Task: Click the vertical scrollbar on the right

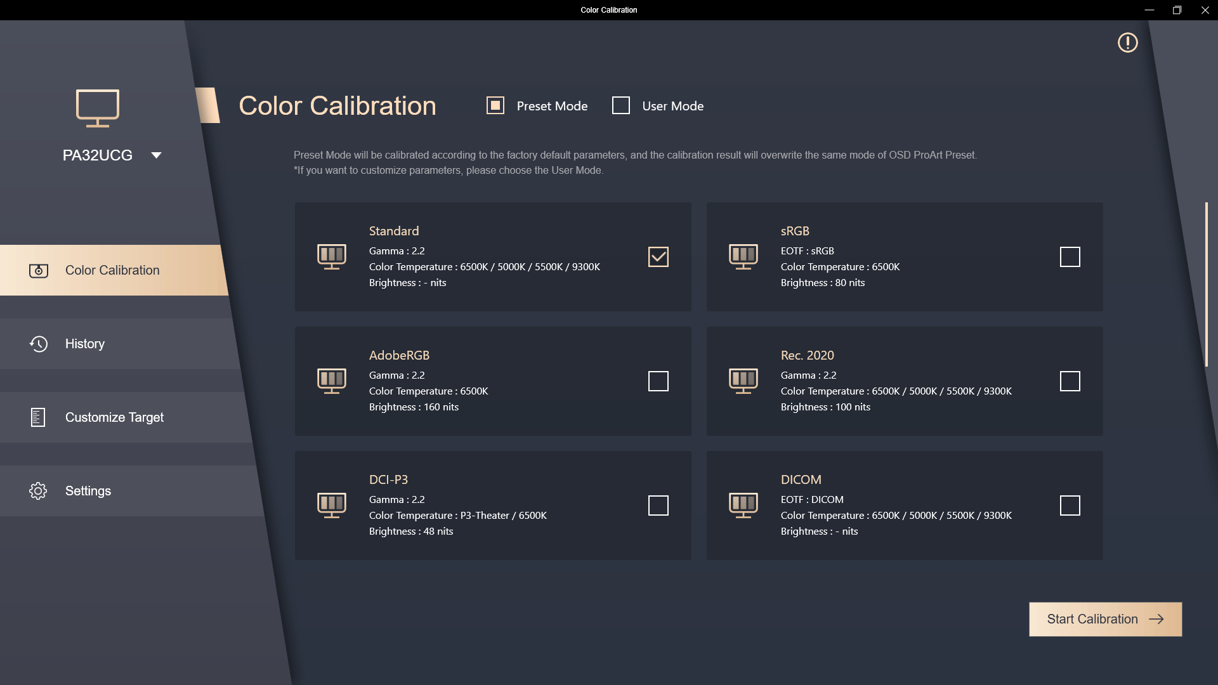Action: [x=1206, y=284]
